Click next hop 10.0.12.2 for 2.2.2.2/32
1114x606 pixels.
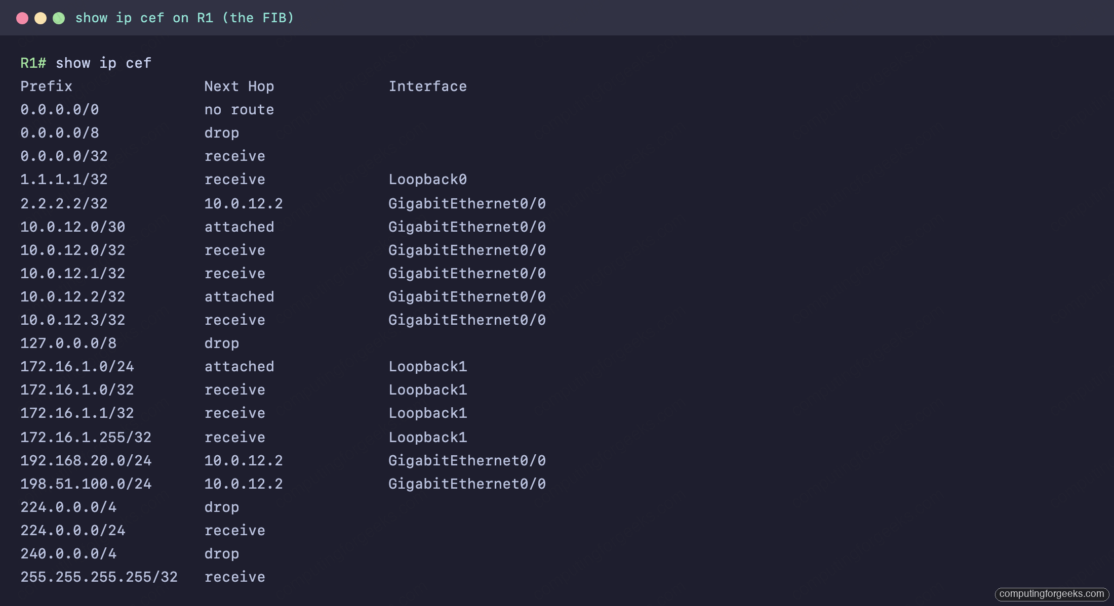[244, 204]
